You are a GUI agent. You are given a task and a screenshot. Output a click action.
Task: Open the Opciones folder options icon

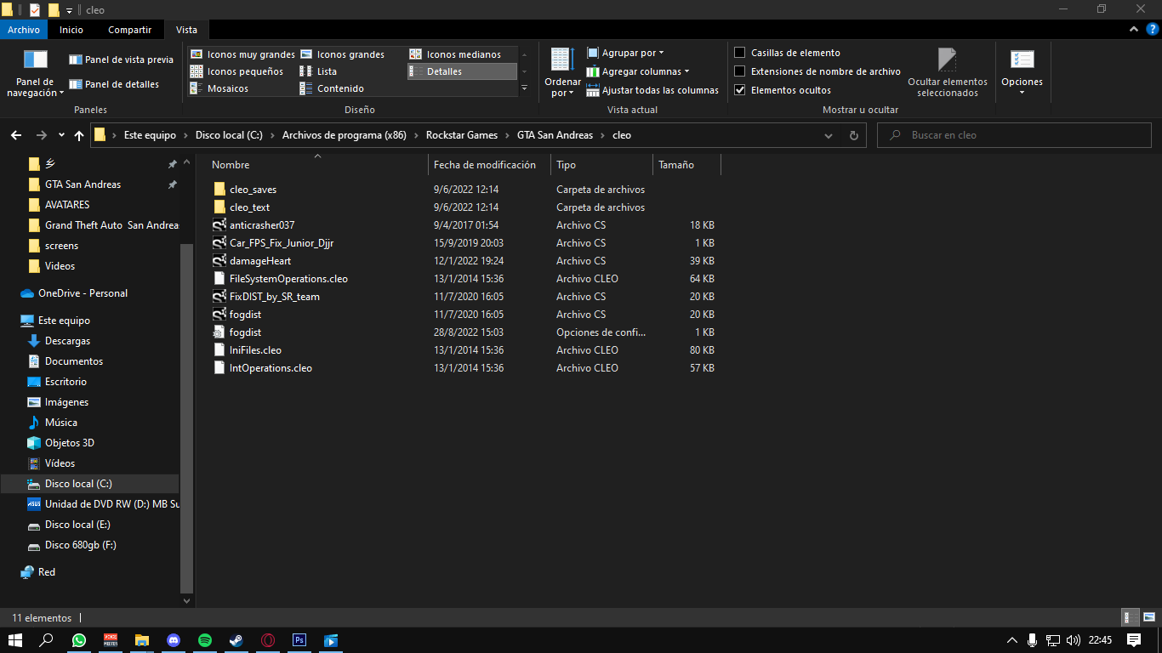click(x=1022, y=60)
